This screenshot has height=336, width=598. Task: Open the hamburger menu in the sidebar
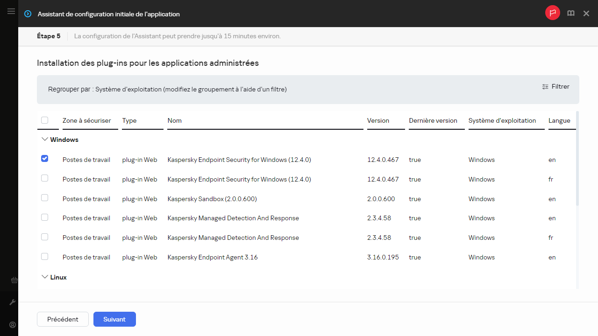11,11
